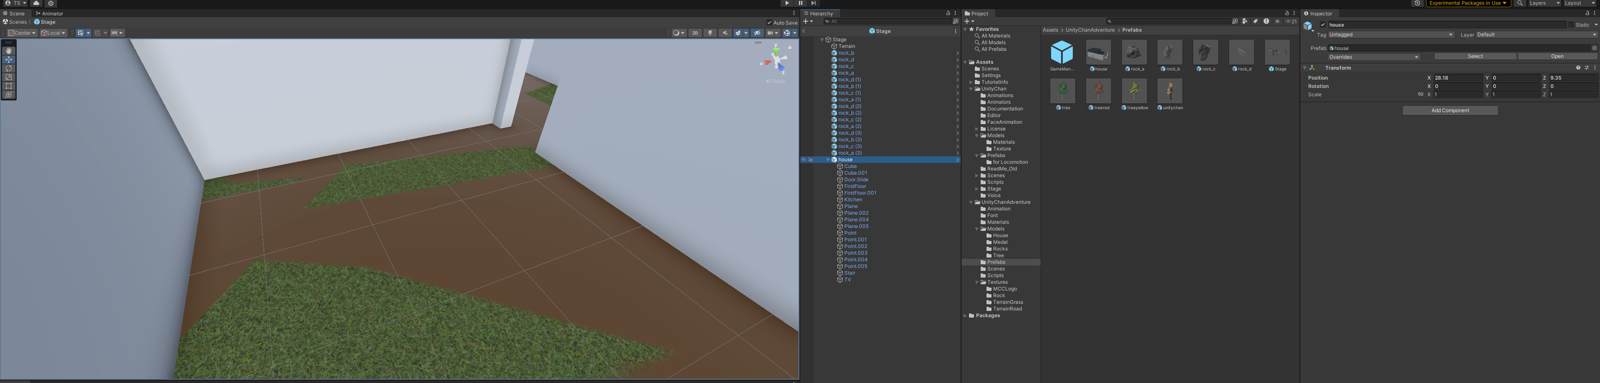Open the Tag dropdown showing Untagged
Image resolution: width=1600 pixels, height=383 pixels.
(x=1390, y=35)
